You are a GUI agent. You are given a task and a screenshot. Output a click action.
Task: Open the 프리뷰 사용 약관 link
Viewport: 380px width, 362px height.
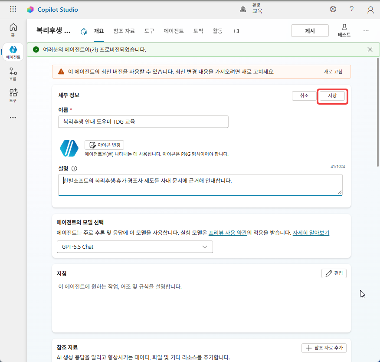coord(228,233)
